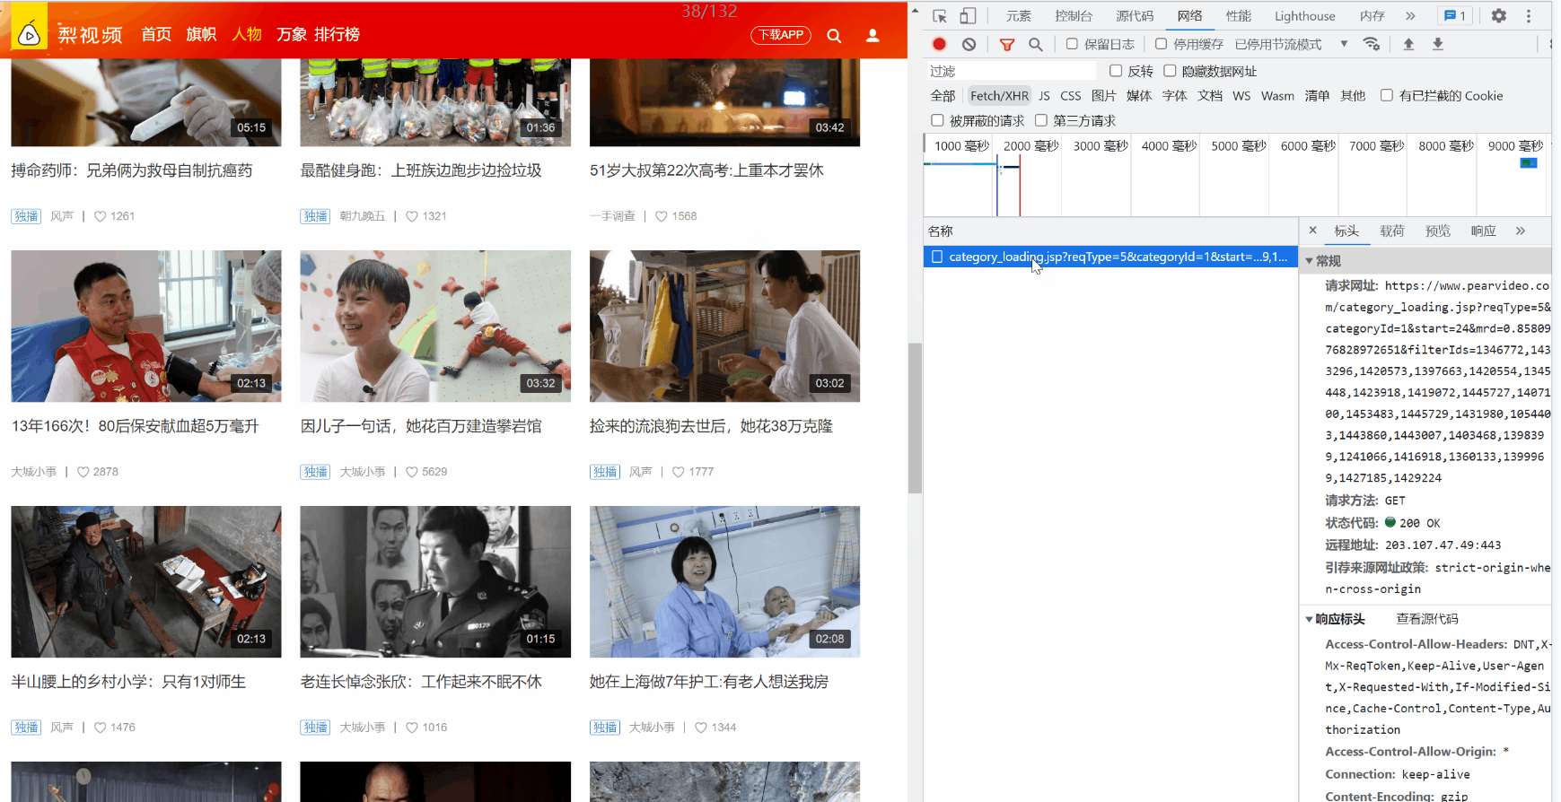Image resolution: width=1561 pixels, height=802 pixels.
Task: Open the DevTools three-dot menu
Action: click(1529, 16)
